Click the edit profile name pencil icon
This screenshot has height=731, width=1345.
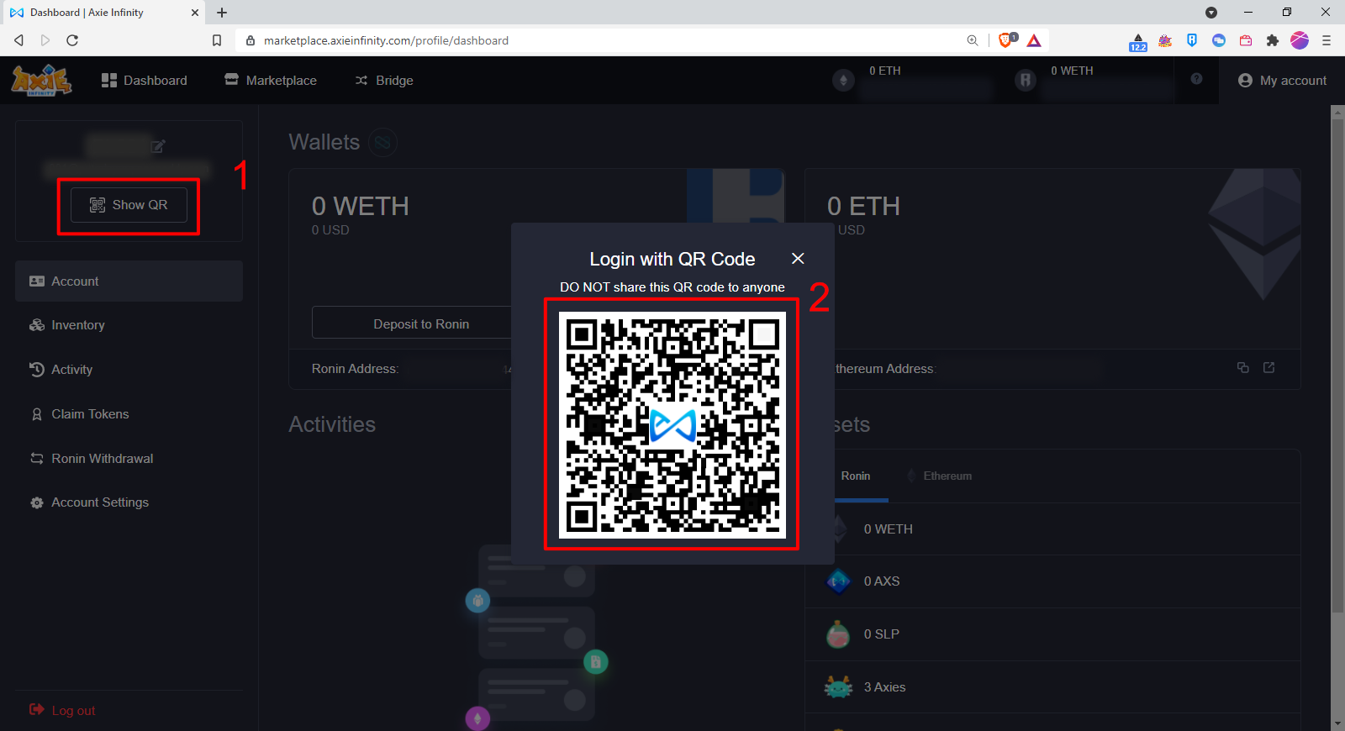[x=158, y=146]
